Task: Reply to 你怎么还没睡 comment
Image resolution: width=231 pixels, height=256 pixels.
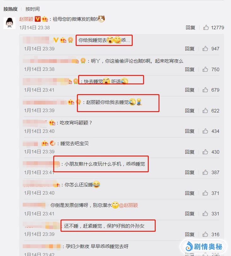Action: click(190, 193)
